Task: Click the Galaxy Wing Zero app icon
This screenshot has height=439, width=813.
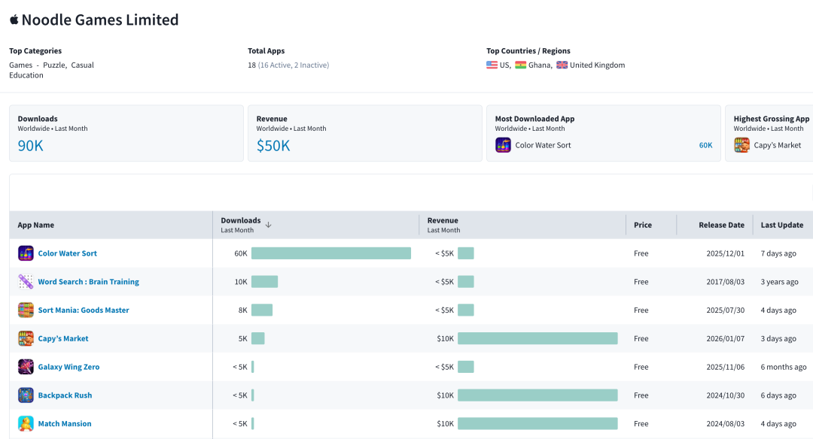Action: click(x=26, y=367)
